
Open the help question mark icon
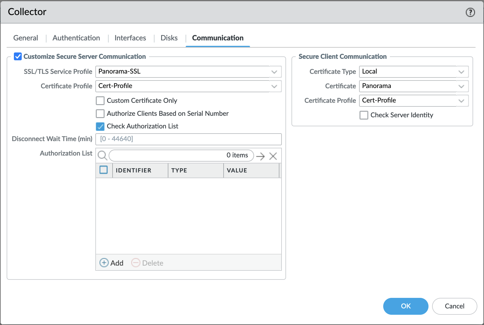(470, 12)
